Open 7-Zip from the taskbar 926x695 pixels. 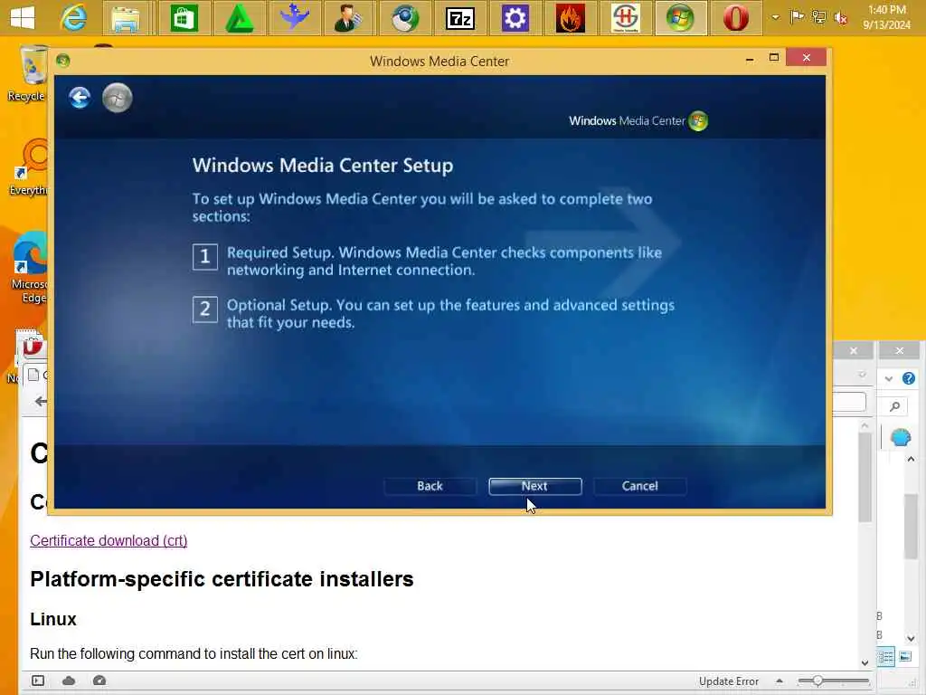click(x=460, y=18)
